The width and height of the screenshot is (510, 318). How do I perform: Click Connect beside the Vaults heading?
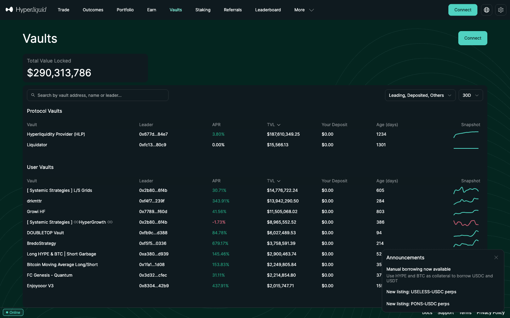(x=473, y=38)
